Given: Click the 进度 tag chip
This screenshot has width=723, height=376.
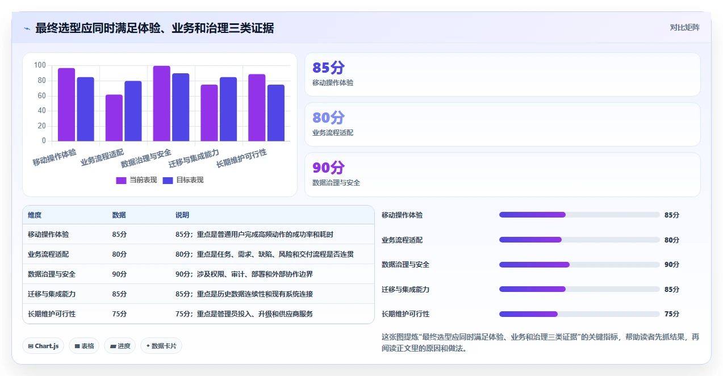Looking at the screenshot, I should (120, 346).
